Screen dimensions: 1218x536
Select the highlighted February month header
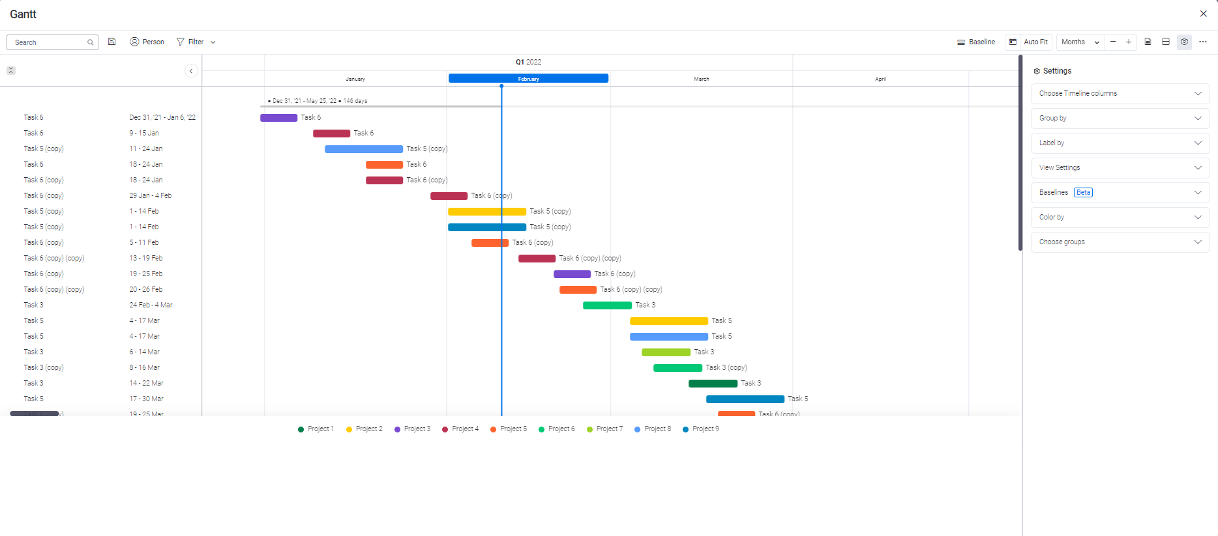click(x=528, y=79)
